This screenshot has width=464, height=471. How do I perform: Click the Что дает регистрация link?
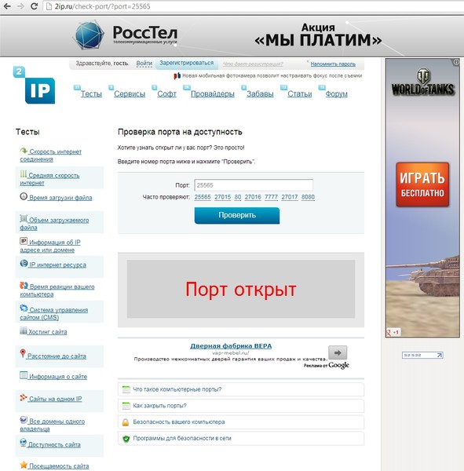coord(253,64)
